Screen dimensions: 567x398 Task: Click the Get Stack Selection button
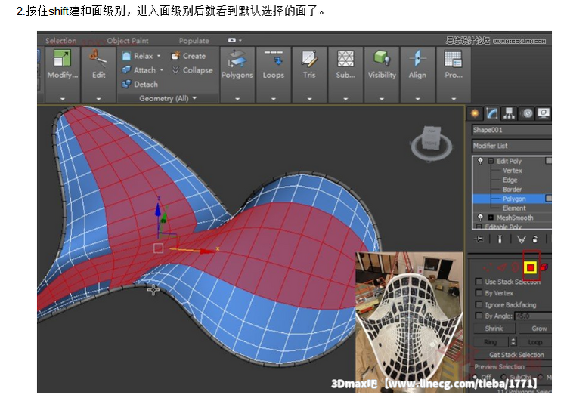point(513,355)
